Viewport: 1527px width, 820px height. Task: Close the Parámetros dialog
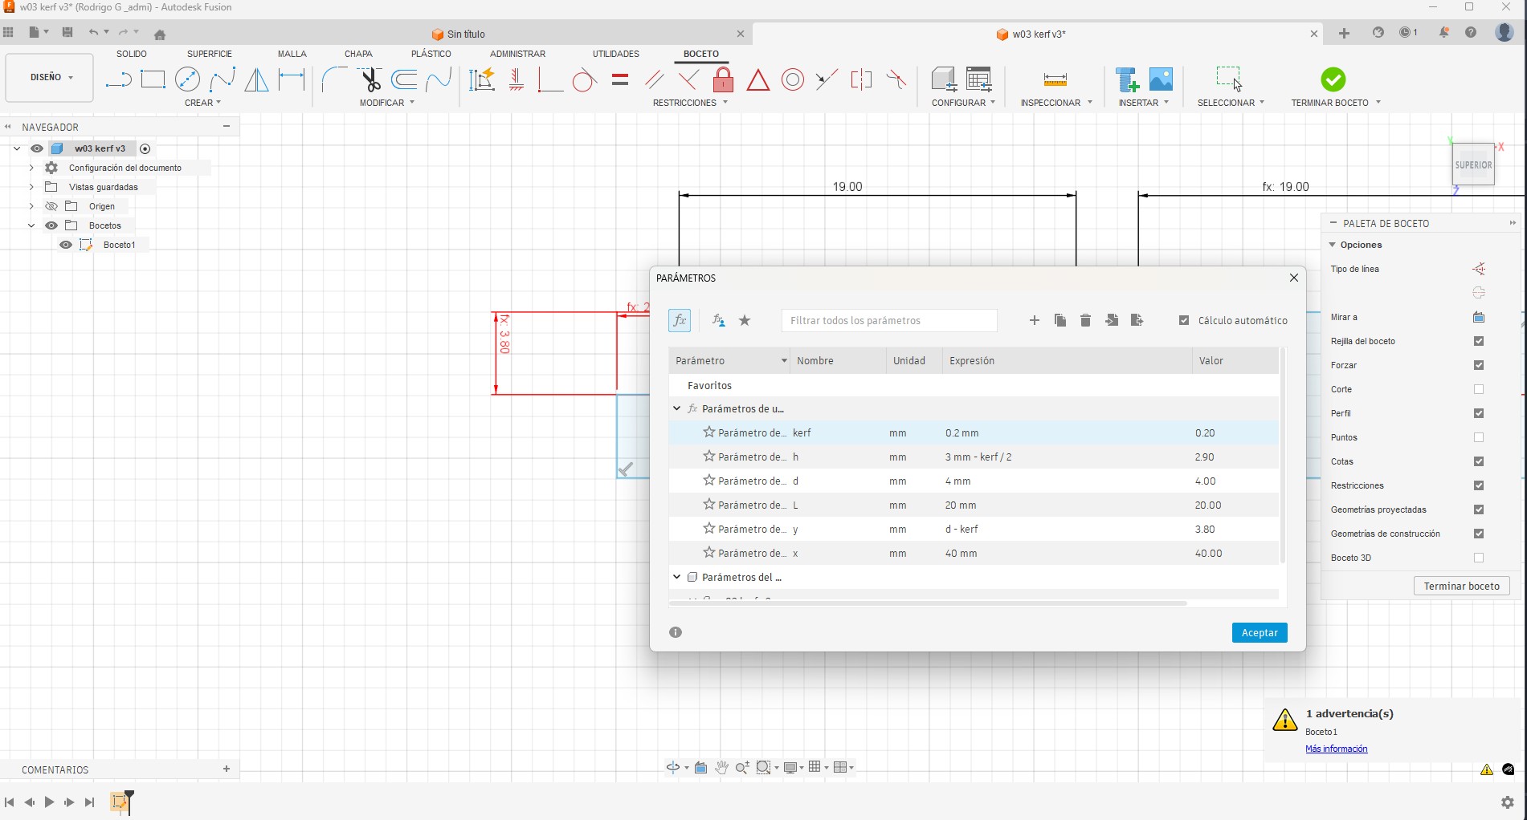pyautogui.click(x=1294, y=278)
